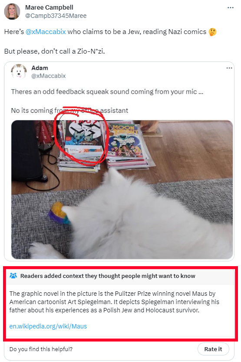The image size is (241, 362).
Task: Click the community notes people icon
Action: tap(13, 276)
